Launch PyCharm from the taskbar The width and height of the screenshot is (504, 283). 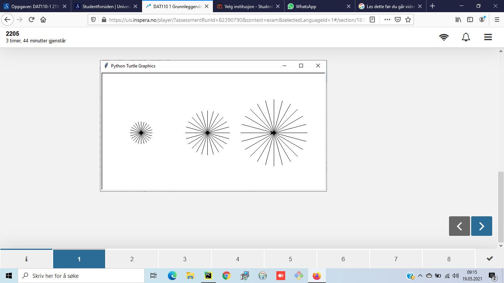click(208, 275)
